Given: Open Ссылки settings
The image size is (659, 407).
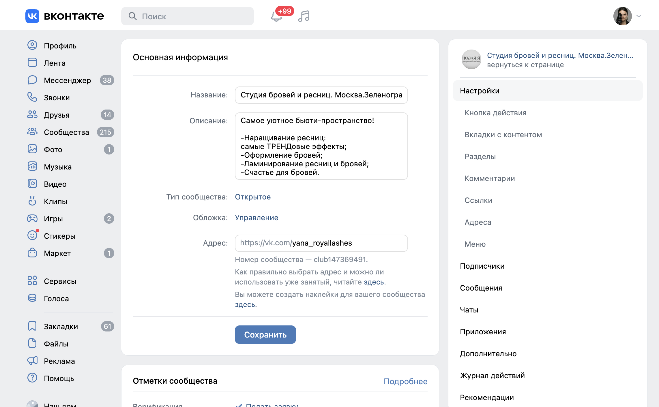Looking at the screenshot, I should (478, 200).
